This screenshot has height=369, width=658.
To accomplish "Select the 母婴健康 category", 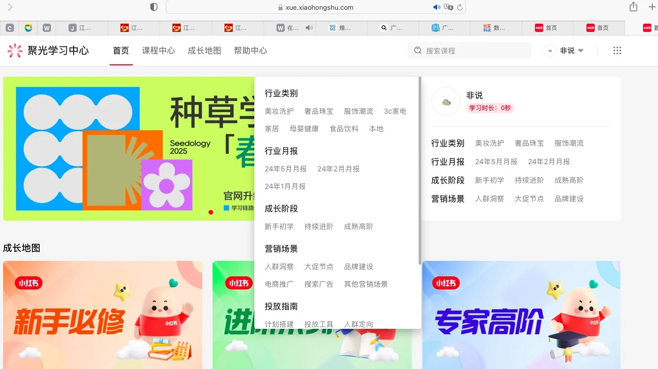I will (x=304, y=129).
